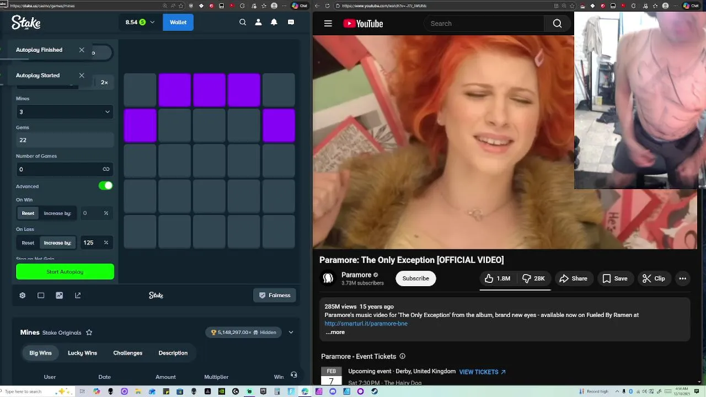This screenshot has width=706, height=397.
Task: Open support headset icon near Win column
Action: 293,375
